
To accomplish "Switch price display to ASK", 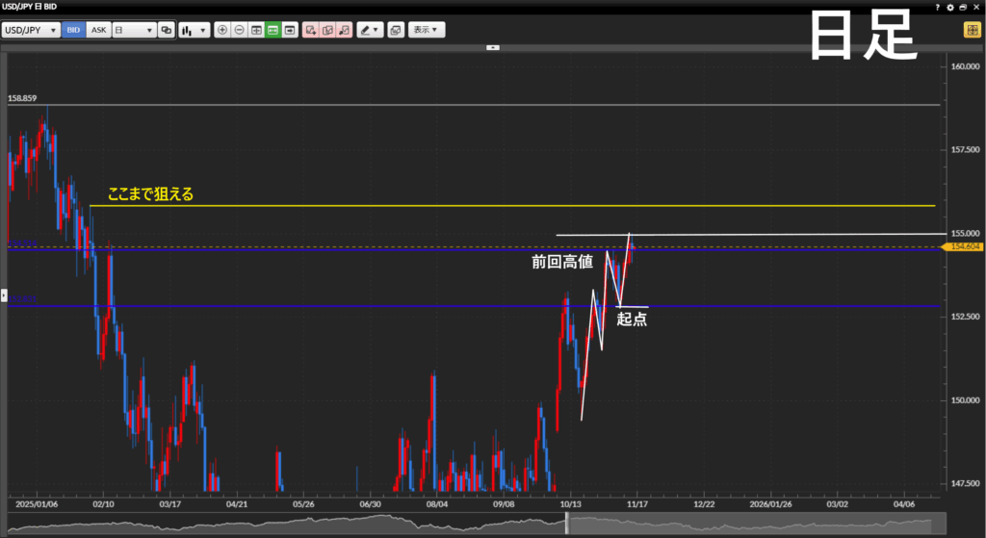I will pos(98,30).
